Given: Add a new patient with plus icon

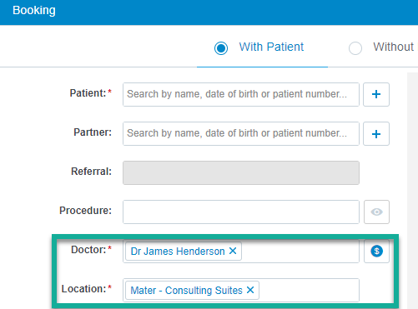Looking at the screenshot, I should coord(376,94).
